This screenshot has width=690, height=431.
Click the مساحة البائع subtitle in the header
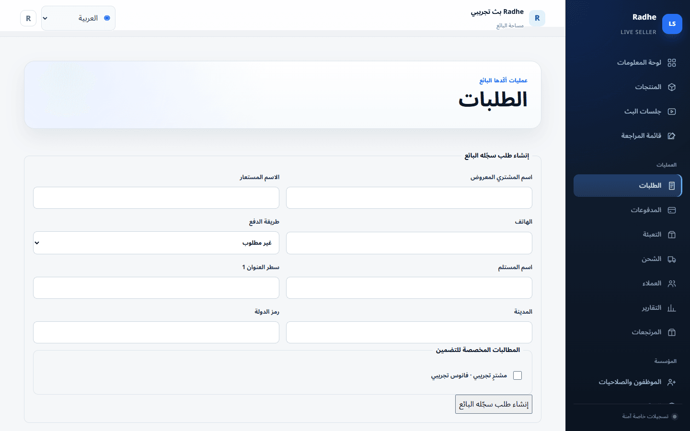(x=510, y=26)
